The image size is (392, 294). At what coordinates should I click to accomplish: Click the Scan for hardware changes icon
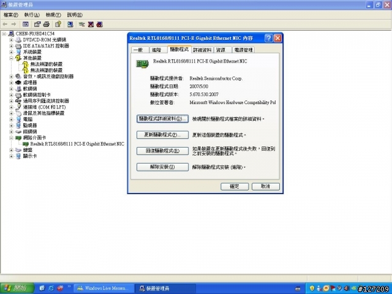pos(70,24)
